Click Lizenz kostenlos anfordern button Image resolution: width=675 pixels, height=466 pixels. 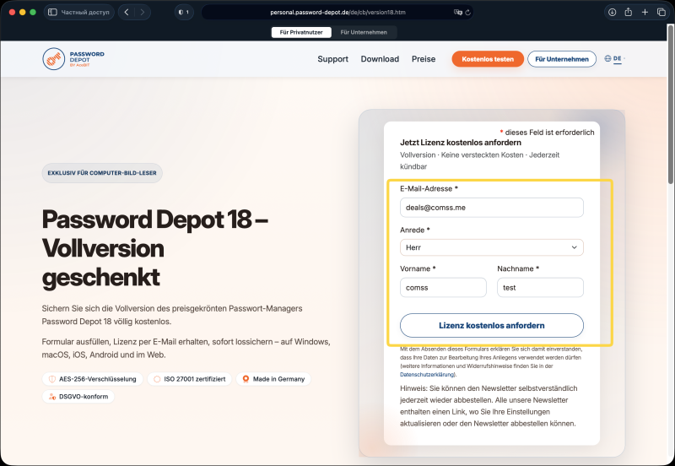point(492,326)
